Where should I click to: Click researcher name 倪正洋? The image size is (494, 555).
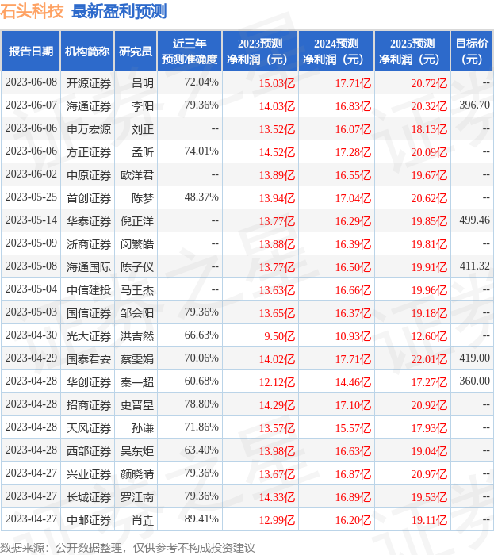coord(137,221)
